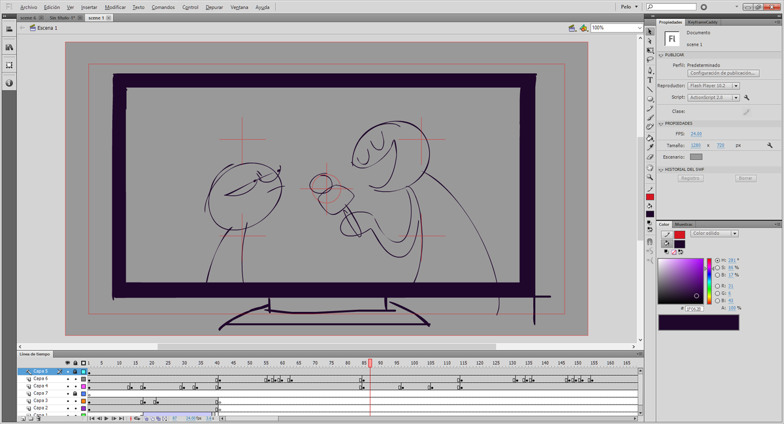
Task: Click the wrench icon next to document size
Action: (770, 145)
